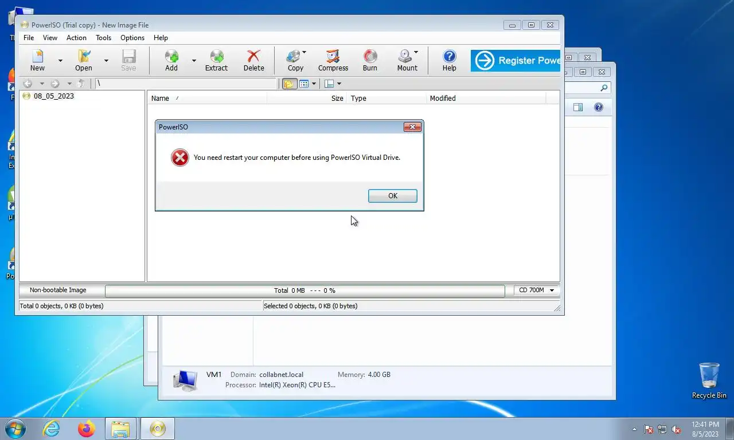The width and height of the screenshot is (734, 440).
Task: Open the Options menu
Action: click(132, 37)
